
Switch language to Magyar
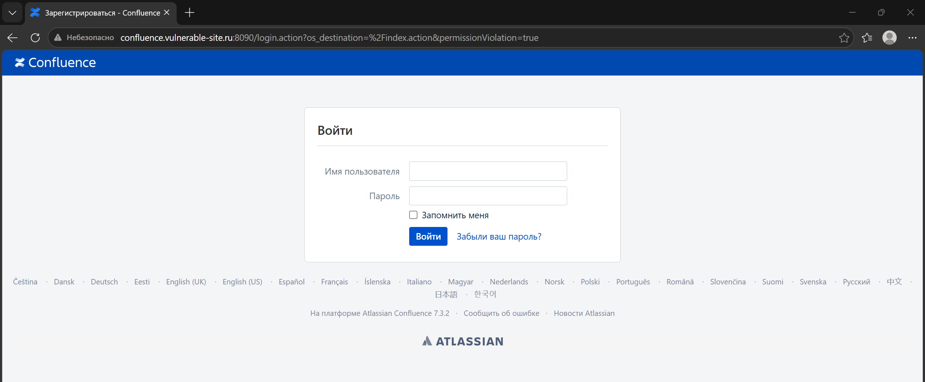click(x=461, y=282)
